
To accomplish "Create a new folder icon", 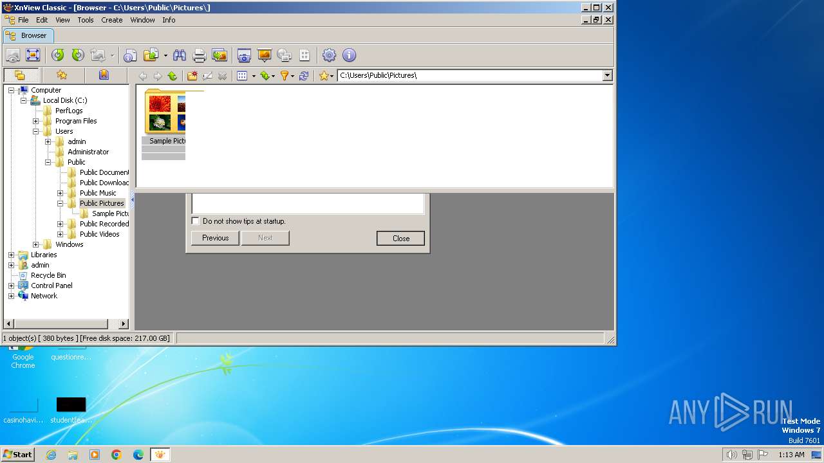I will tap(192, 76).
